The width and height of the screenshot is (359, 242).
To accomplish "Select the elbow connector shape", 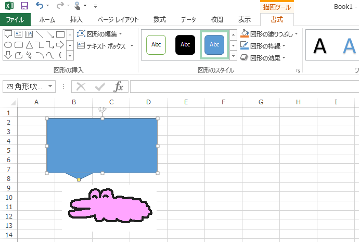I will tap(40, 45).
